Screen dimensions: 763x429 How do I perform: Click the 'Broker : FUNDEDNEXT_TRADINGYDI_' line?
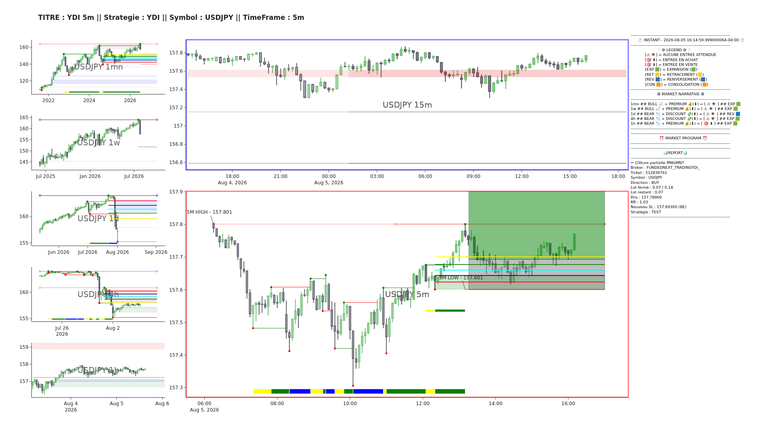[x=665, y=168]
